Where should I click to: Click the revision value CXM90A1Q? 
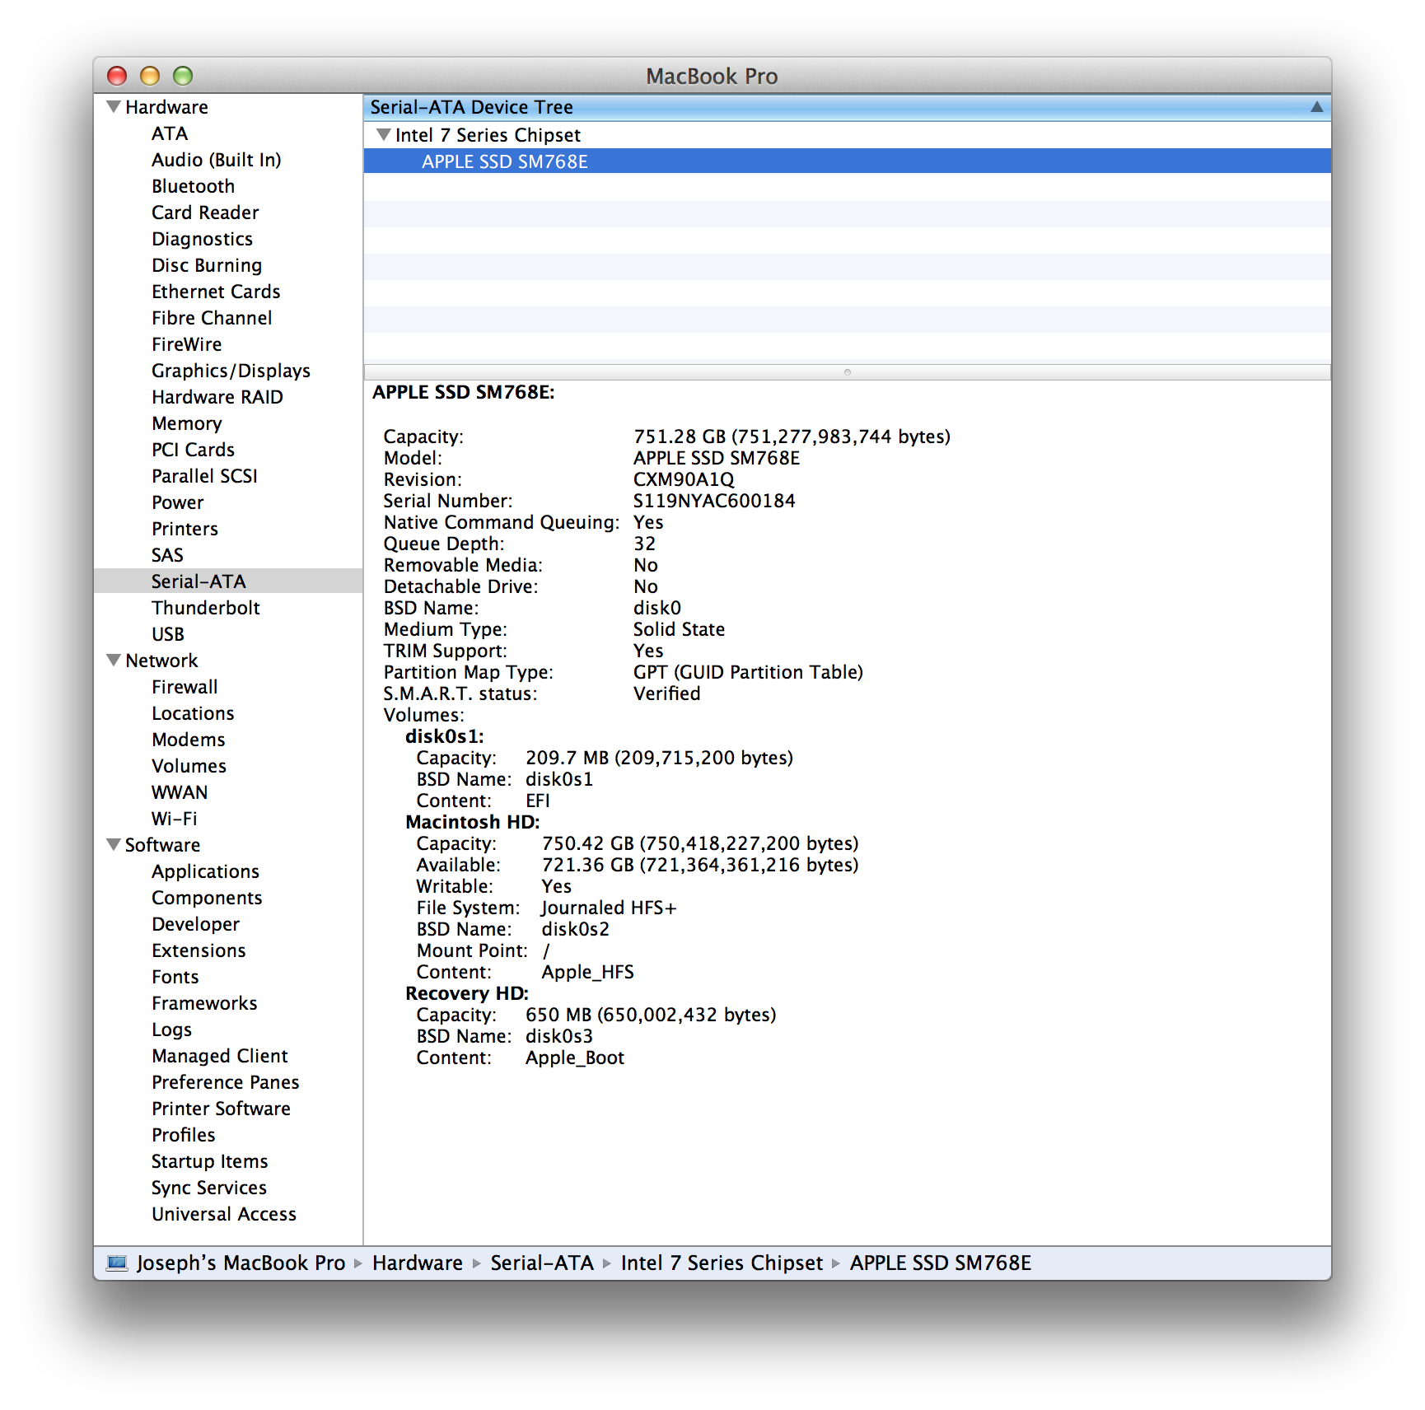click(x=684, y=479)
